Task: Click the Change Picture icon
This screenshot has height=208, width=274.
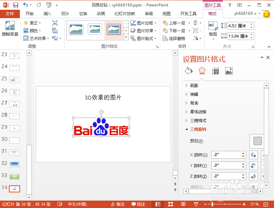Action: pyautogui.click(x=55, y=31)
